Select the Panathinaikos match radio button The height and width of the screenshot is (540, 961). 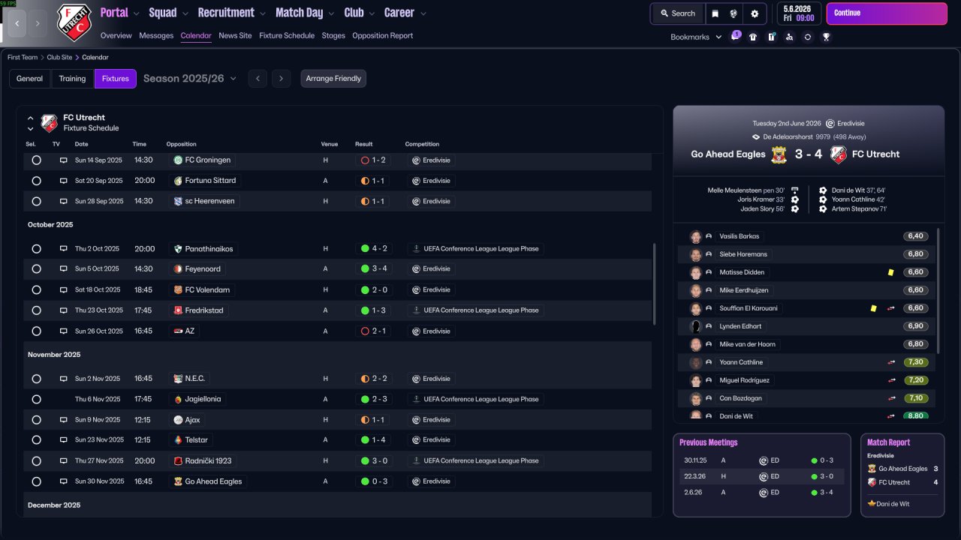point(36,249)
